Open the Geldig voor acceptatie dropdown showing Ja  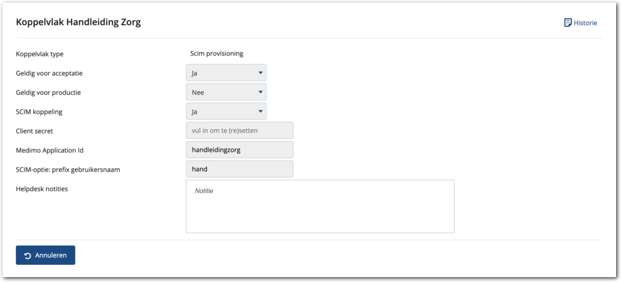point(226,73)
